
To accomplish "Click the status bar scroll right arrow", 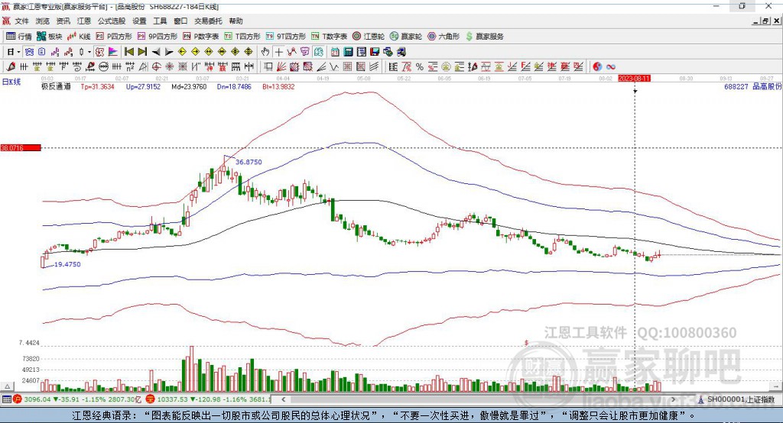I will 673,399.
